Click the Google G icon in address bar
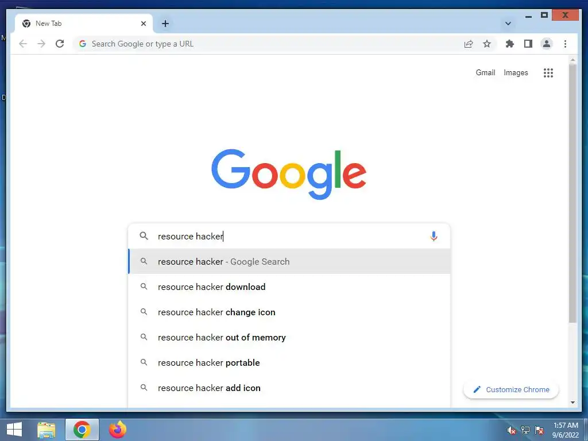The image size is (588, 441). pyautogui.click(x=83, y=44)
